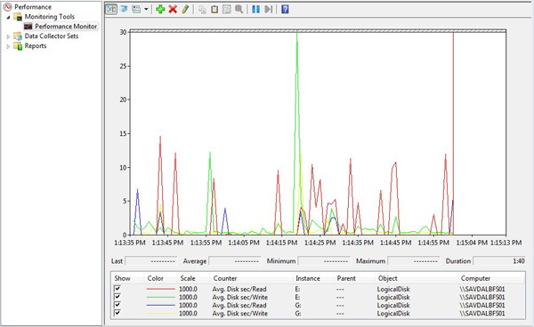Click the red color line for E: Read counter
Image resolution: width=534 pixels, height=327 pixels.
pyautogui.click(x=160, y=289)
